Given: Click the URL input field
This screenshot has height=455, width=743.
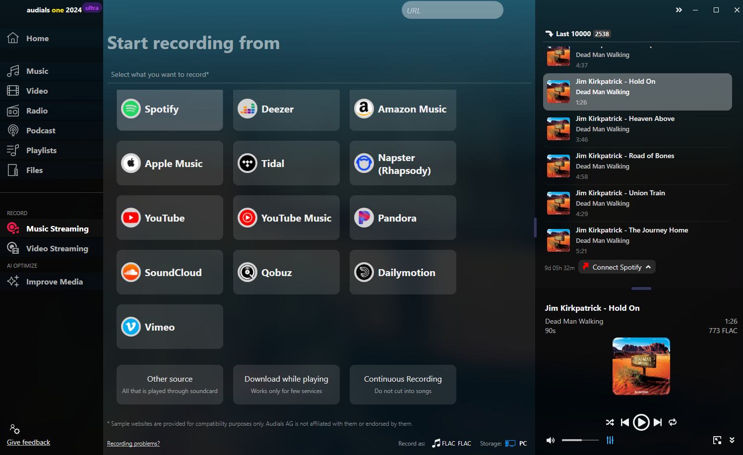Looking at the screenshot, I should (x=452, y=10).
